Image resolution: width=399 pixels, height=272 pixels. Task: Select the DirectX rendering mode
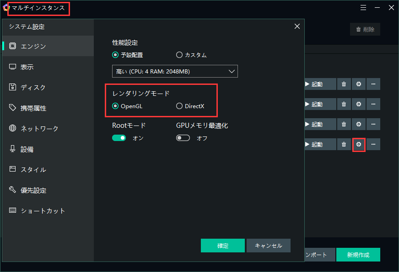coord(179,106)
